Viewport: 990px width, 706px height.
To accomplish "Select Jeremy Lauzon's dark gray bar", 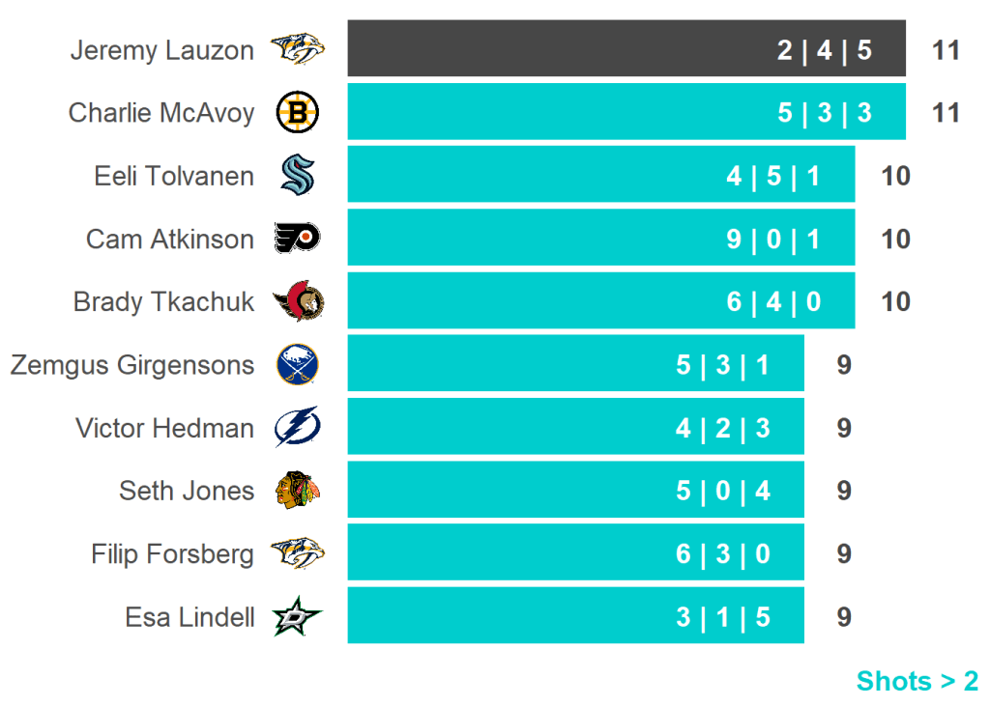I will point(626,49).
